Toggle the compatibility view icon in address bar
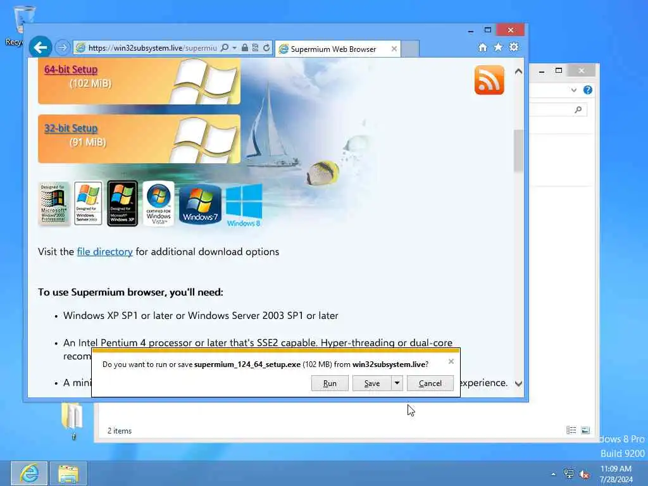 [256, 47]
